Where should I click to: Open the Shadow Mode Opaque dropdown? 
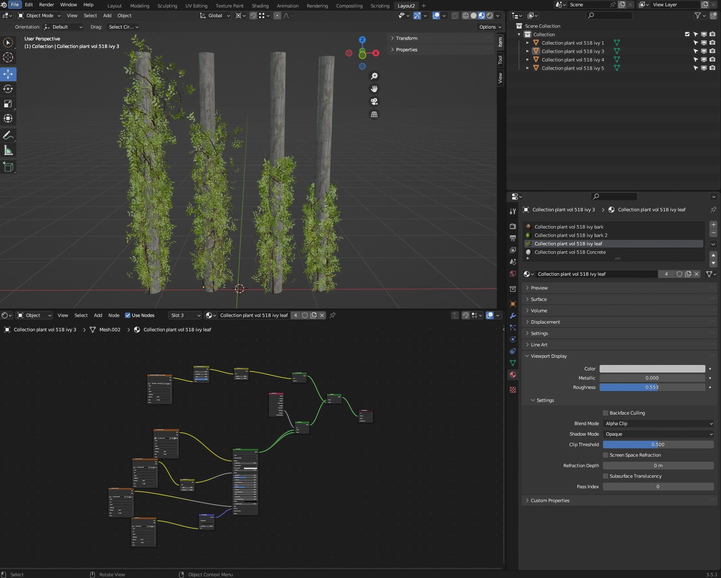658,434
